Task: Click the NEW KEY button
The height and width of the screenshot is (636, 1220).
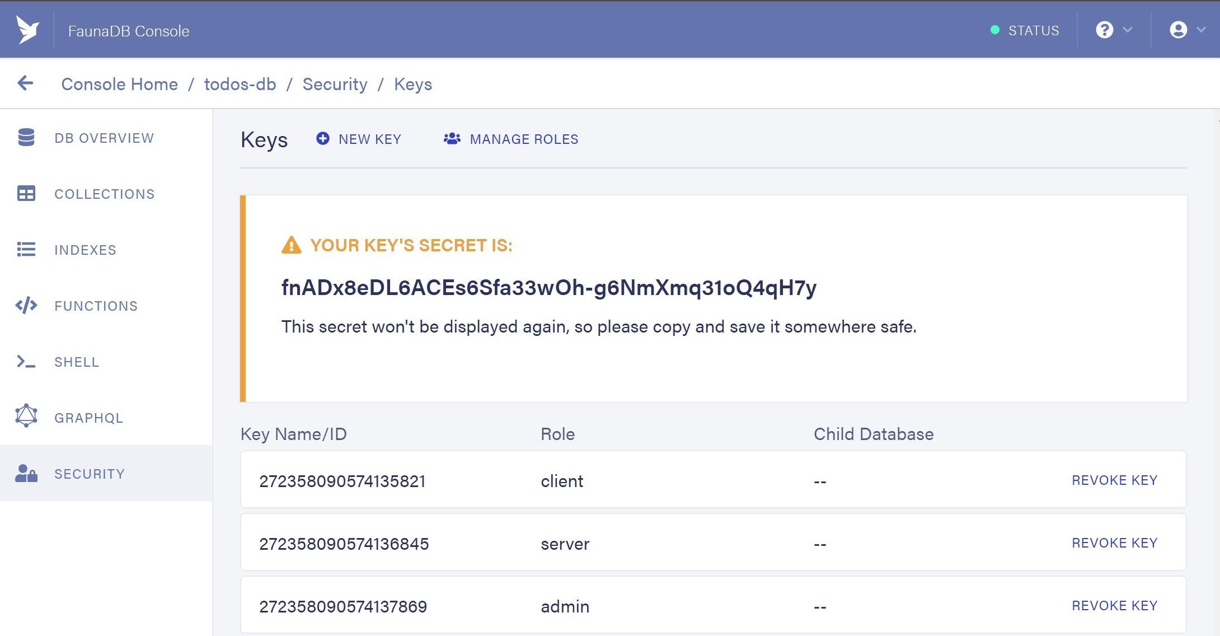Action: [x=359, y=139]
